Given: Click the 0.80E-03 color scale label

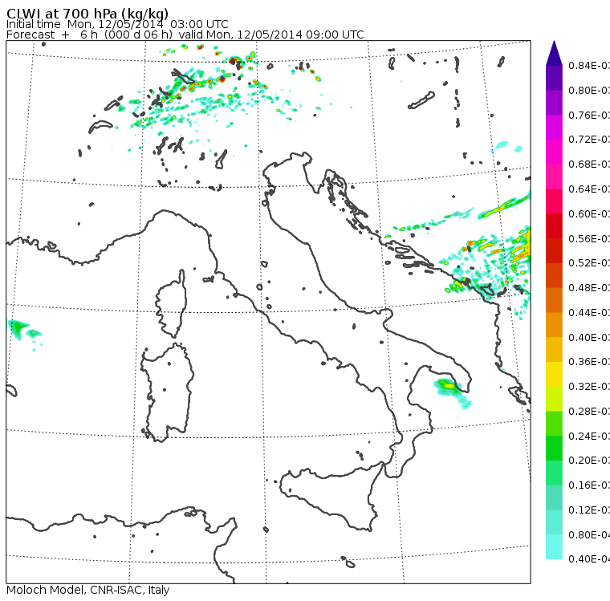Looking at the screenshot, I should pos(588,90).
